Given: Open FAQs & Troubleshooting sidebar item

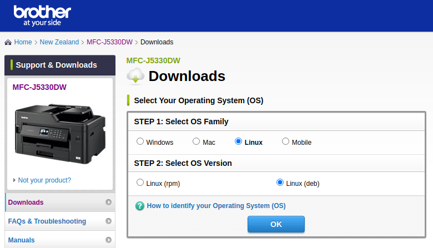Looking at the screenshot, I should pos(60,221).
